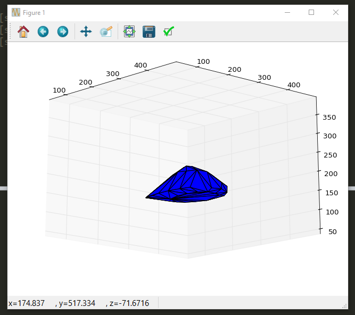Minimize the Figure 1 window
Viewport: 355px width, 315px height.
click(x=287, y=12)
